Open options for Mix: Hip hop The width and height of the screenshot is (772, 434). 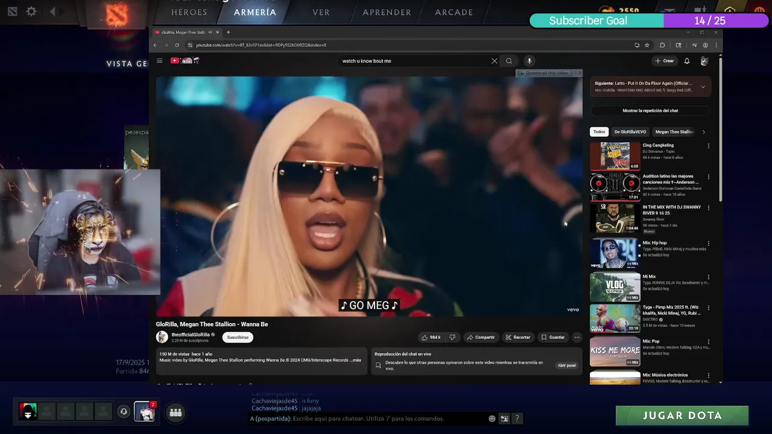(x=709, y=244)
